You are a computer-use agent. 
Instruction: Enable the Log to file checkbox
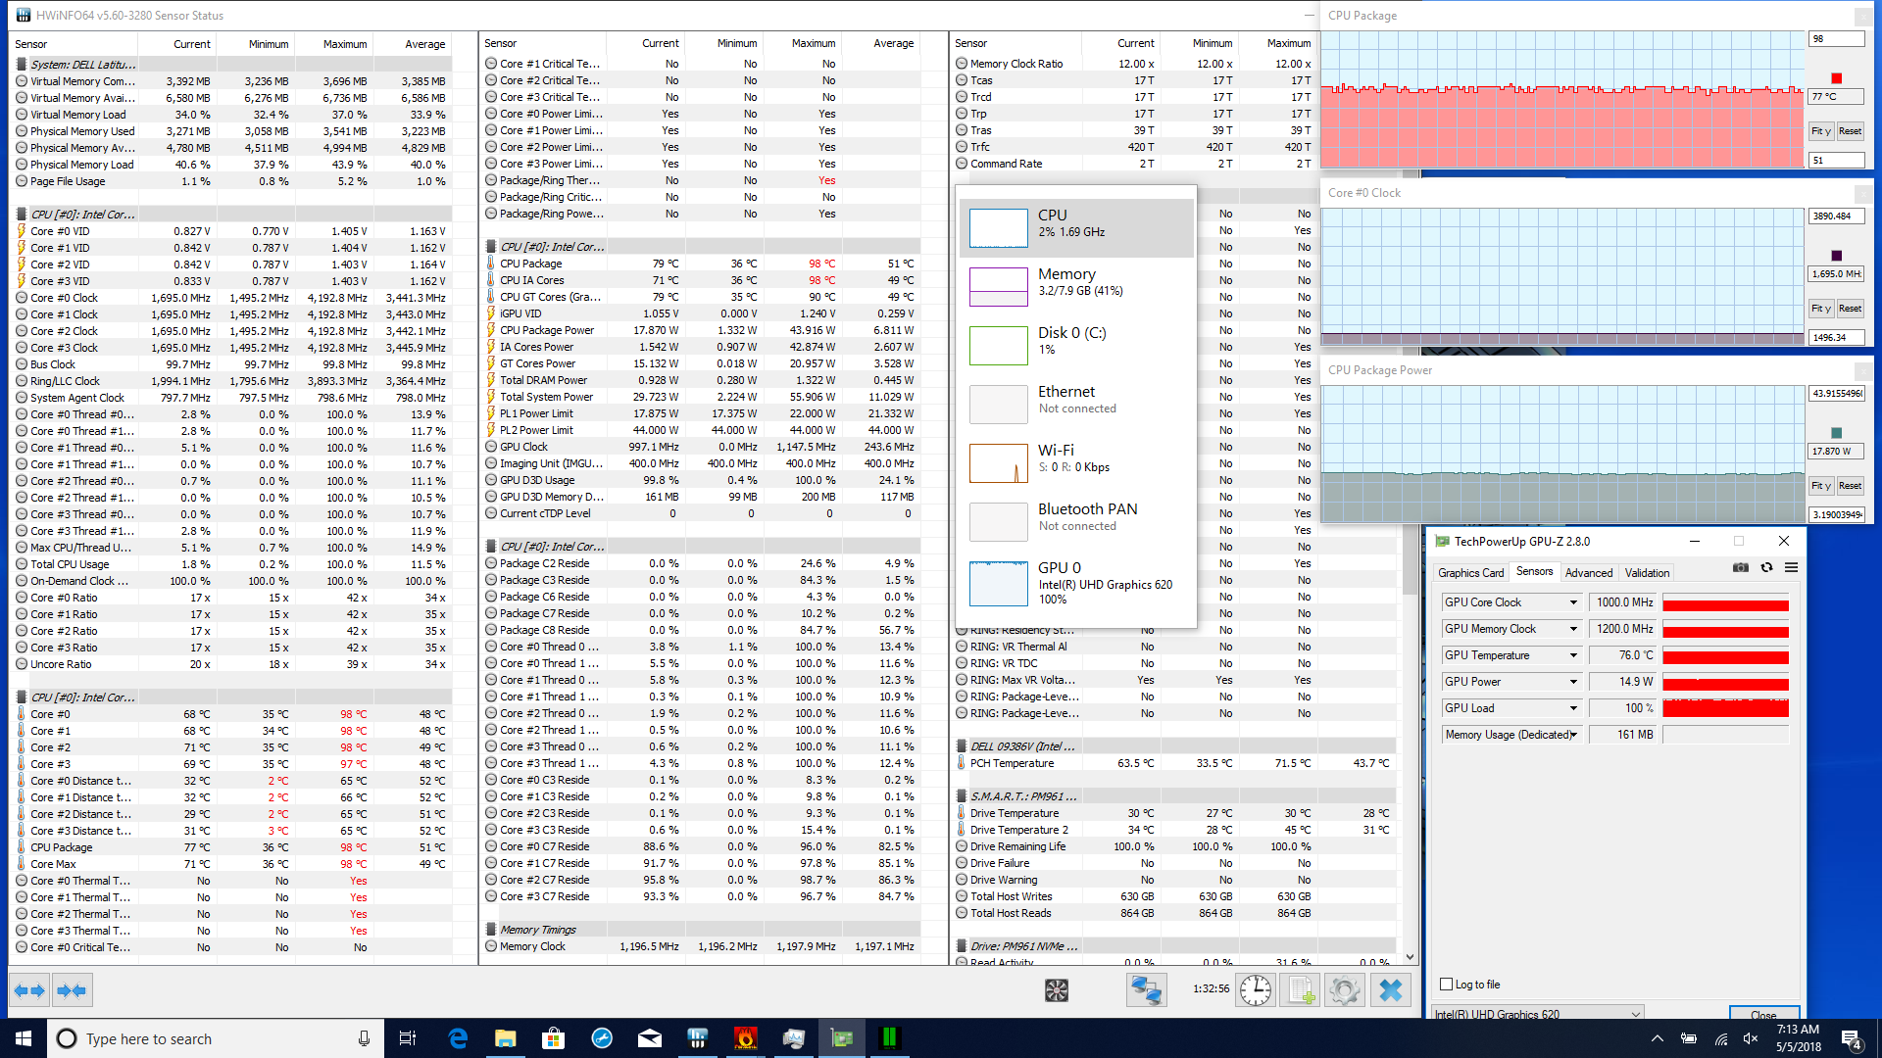coord(1446,985)
